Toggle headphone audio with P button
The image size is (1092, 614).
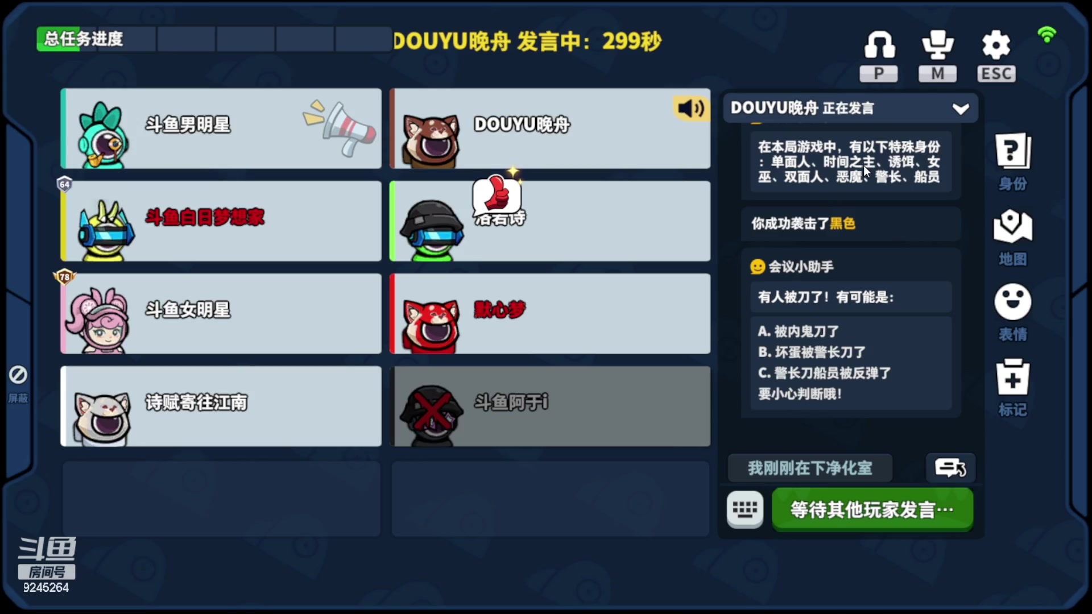pyautogui.click(x=879, y=56)
